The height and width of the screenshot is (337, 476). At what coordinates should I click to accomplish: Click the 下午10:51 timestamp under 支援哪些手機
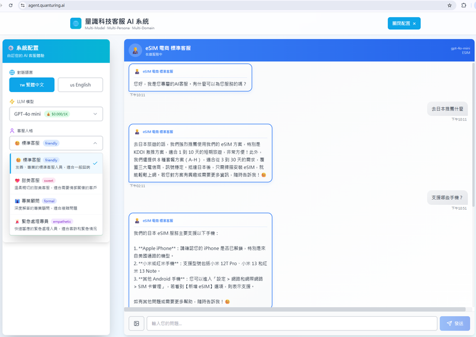coord(459,209)
